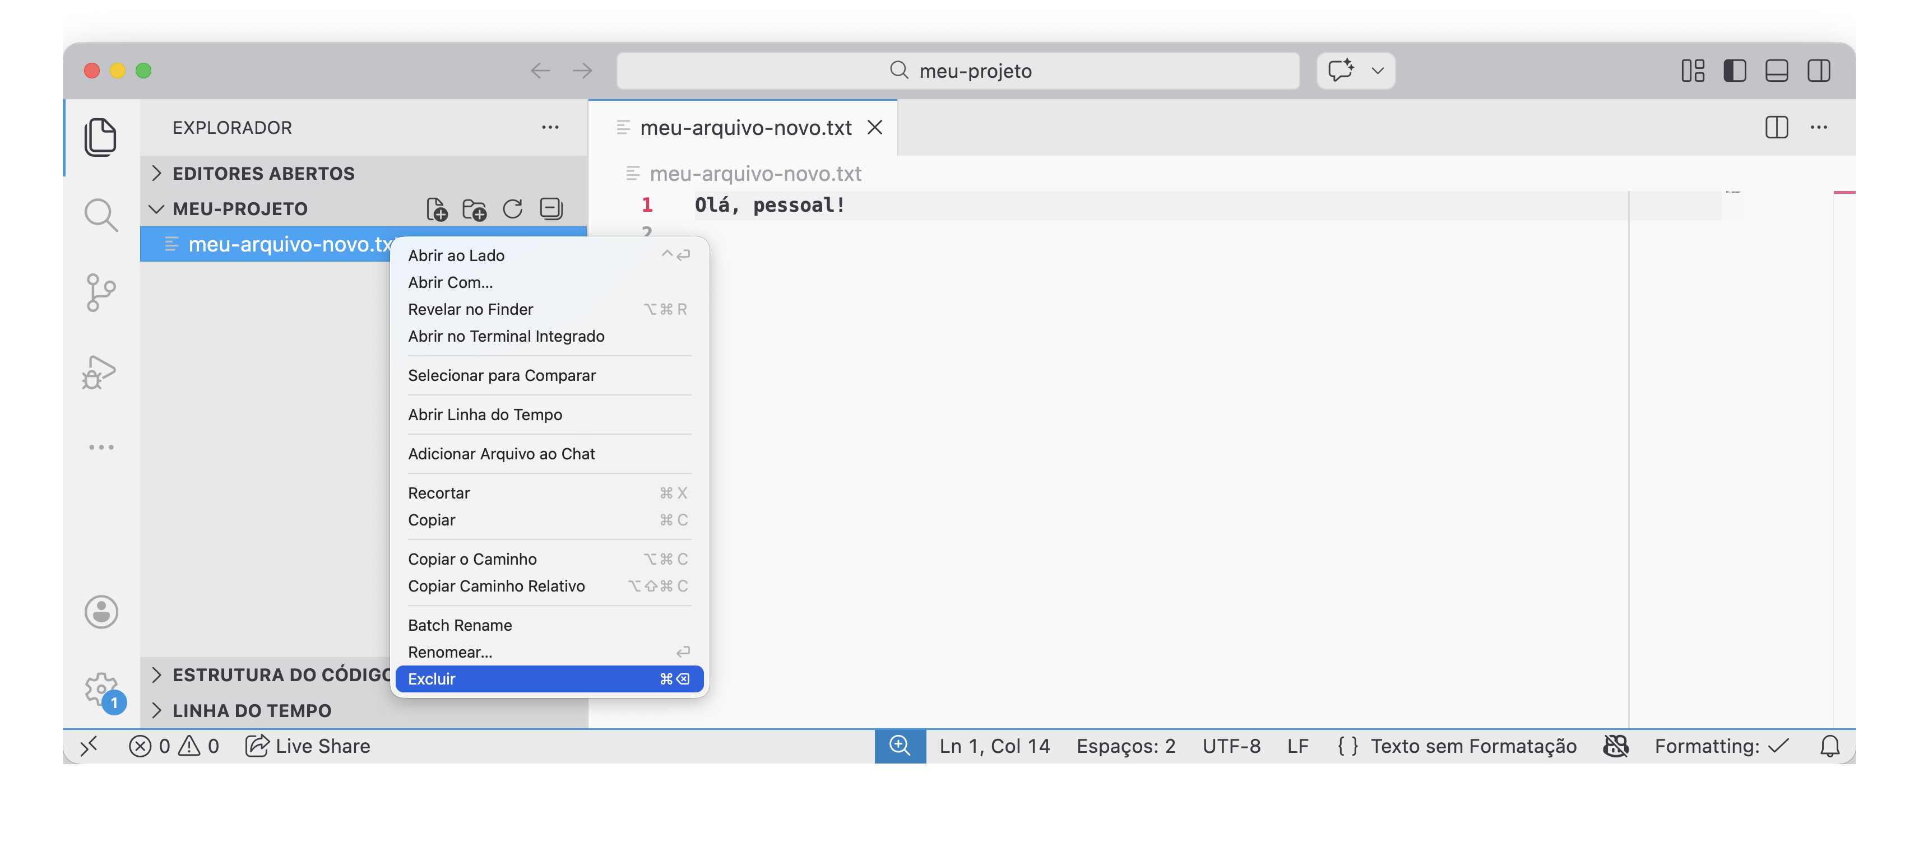Open Run and Debug view icon

coord(99,372)
